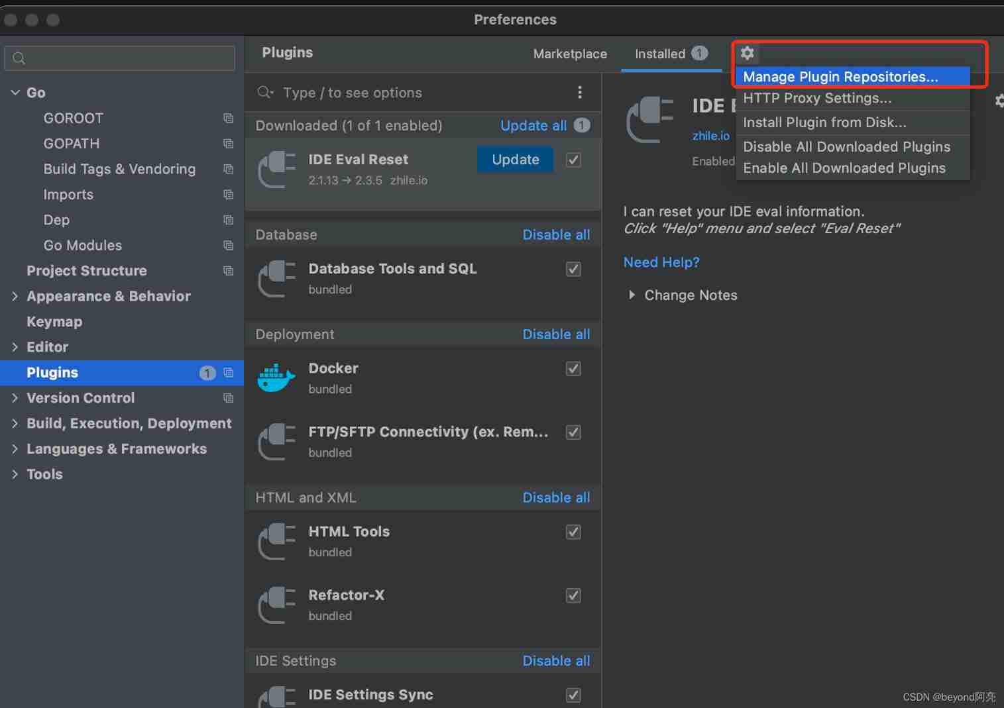Toggle the IDE Settings Sync checkbox

coord(573,695)
